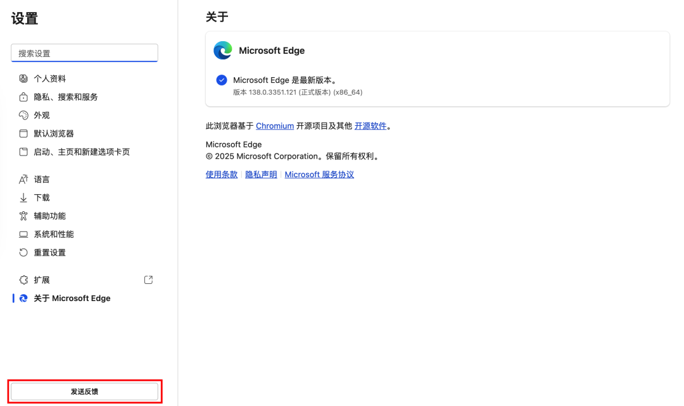The image size is (684, 406).
Task: Click the blue checkmark update status icon
Action: point(222,80)
